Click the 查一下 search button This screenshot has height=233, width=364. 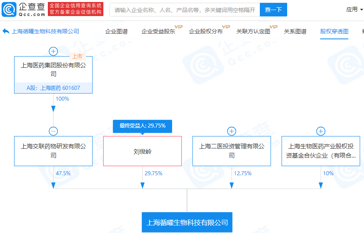coord(273,10)
